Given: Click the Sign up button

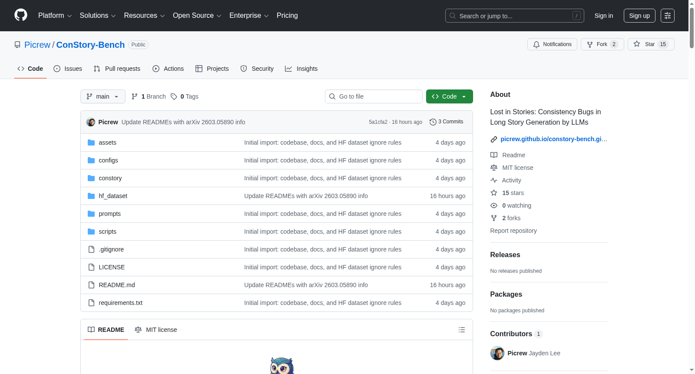Looking at the screenshot, I should point(639,16).
